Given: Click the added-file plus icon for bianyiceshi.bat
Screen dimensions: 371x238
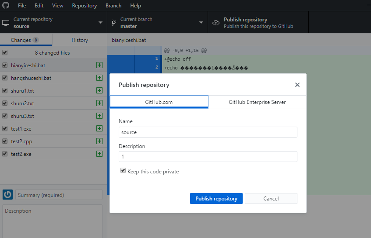Looking at the screenshot, I should click(99, 66).
